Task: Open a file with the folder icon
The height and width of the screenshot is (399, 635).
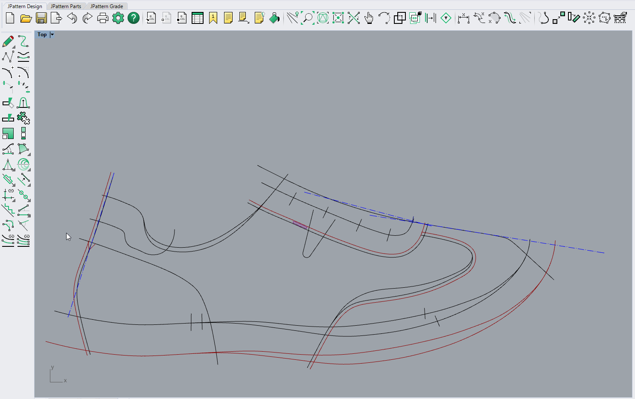Action: [26, 18]
